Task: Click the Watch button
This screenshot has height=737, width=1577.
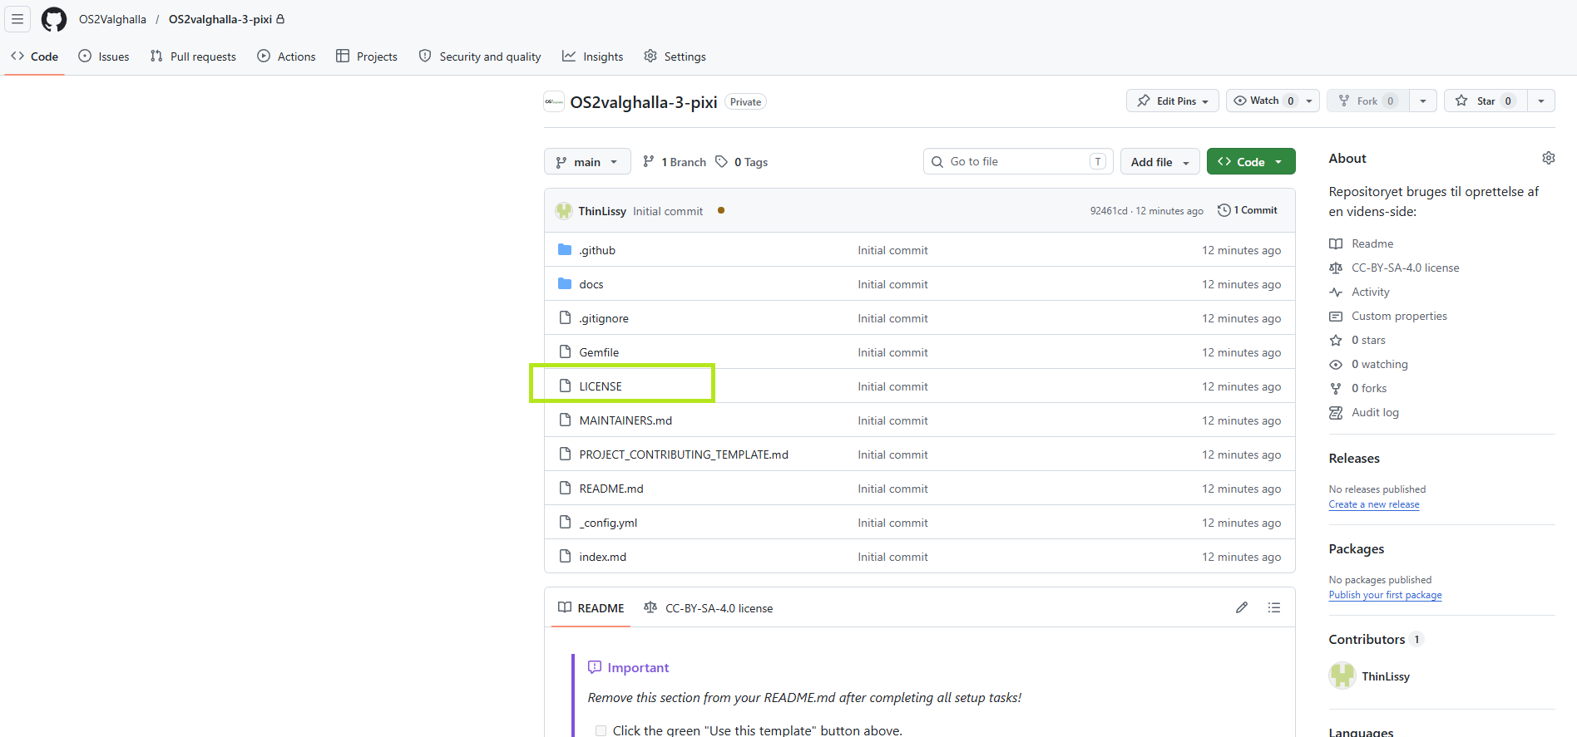Action: pyautogui.click(x=1263, y=101)
